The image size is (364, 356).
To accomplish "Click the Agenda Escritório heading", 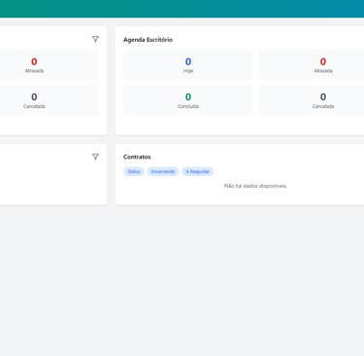I will point(148,40).
